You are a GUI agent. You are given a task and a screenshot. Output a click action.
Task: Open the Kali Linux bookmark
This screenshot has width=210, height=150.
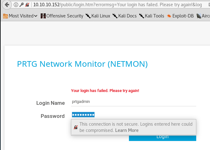pos(98,16)
